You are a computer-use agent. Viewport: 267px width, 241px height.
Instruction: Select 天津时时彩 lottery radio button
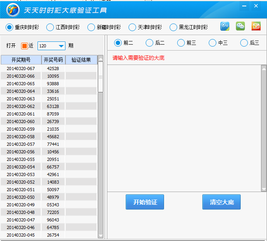tap(132, 27)
